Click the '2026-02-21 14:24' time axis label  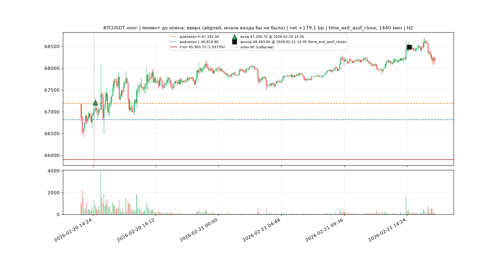tap(387, 230)
